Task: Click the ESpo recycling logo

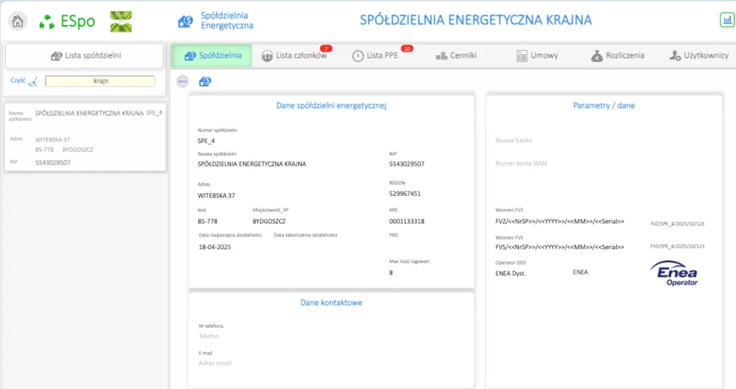Action: pyautogui.click(x=46, y=21)
